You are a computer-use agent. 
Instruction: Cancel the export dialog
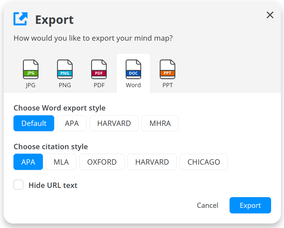point(207,205)
